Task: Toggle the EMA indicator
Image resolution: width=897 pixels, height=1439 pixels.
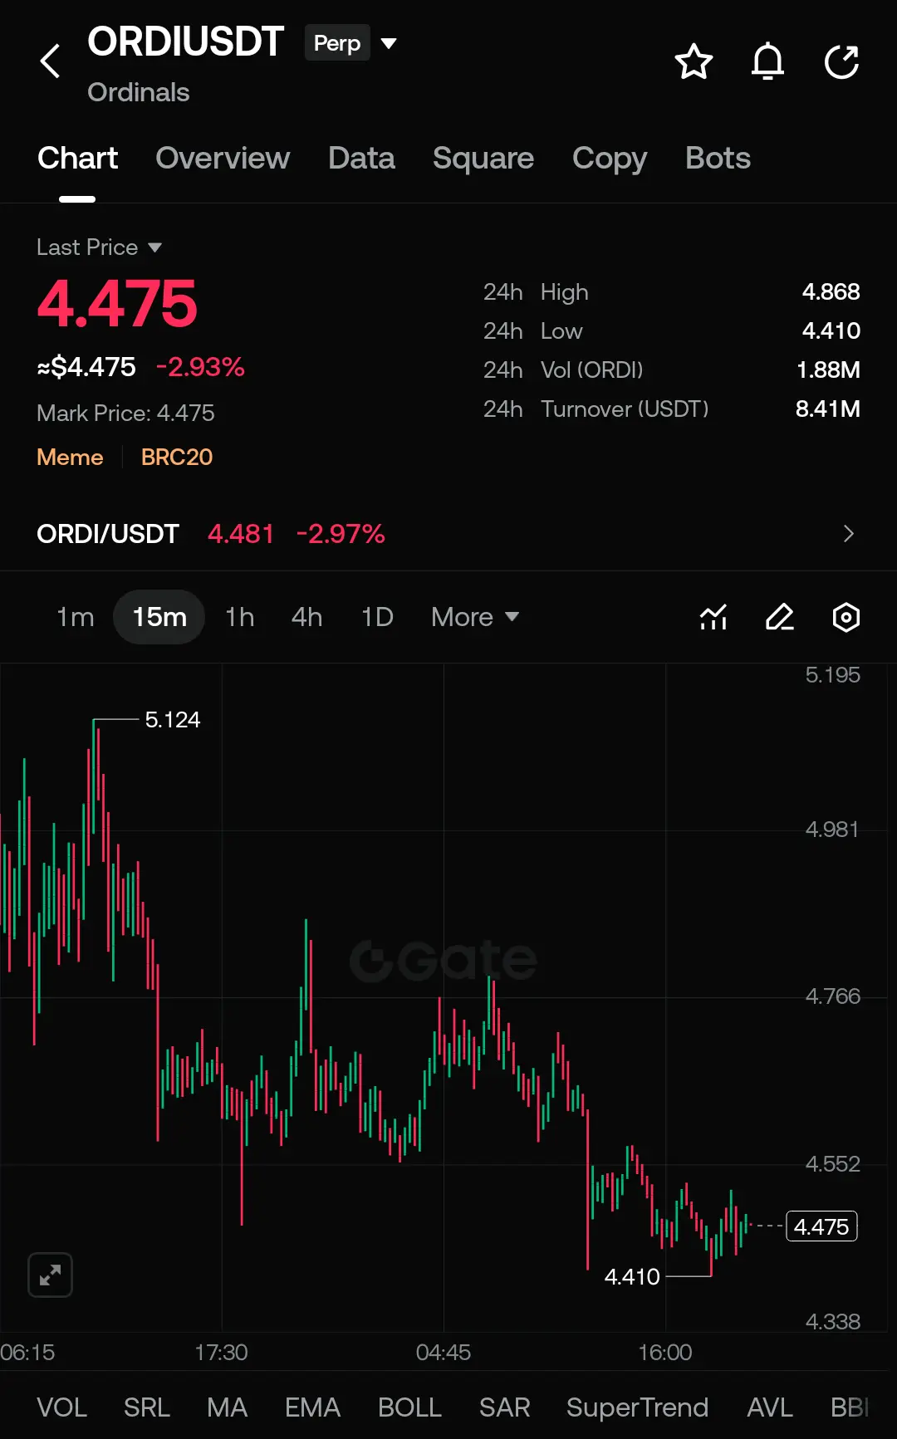Action: pos(312,1407)
